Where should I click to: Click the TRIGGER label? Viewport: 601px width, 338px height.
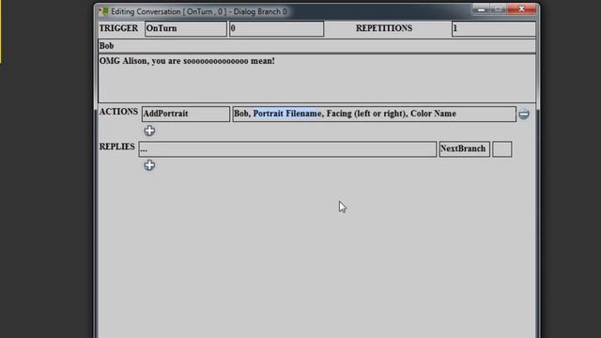[118, 28]
